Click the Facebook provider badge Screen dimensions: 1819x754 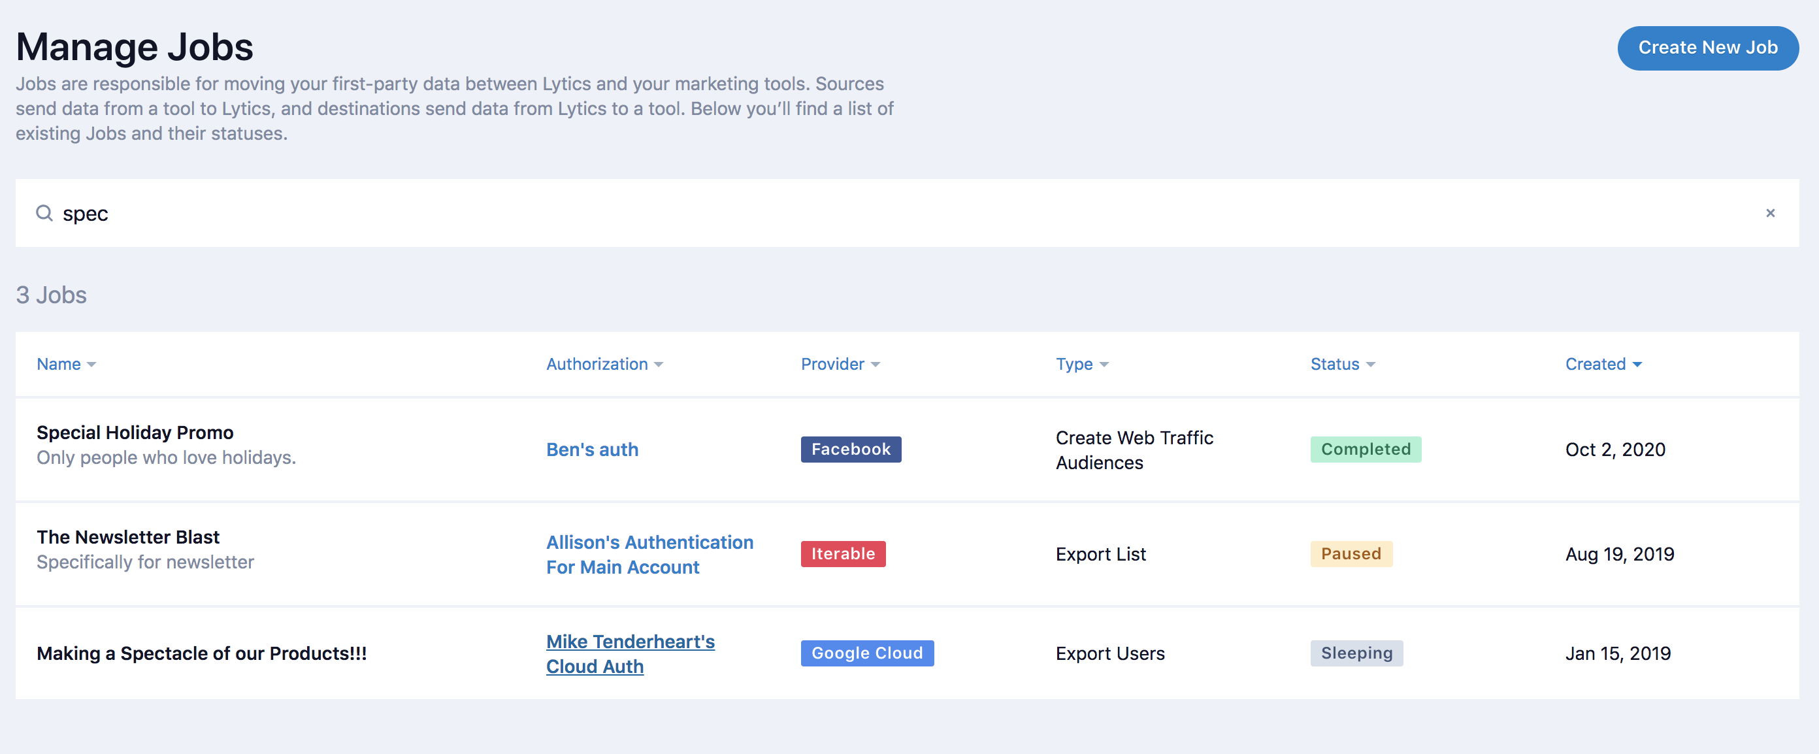point(850,450)
